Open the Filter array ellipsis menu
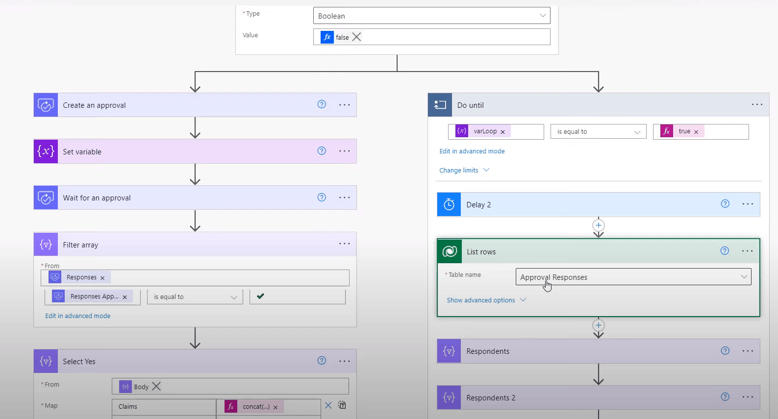The width and height of the screenshot is (778, 419). coord(345,244)
